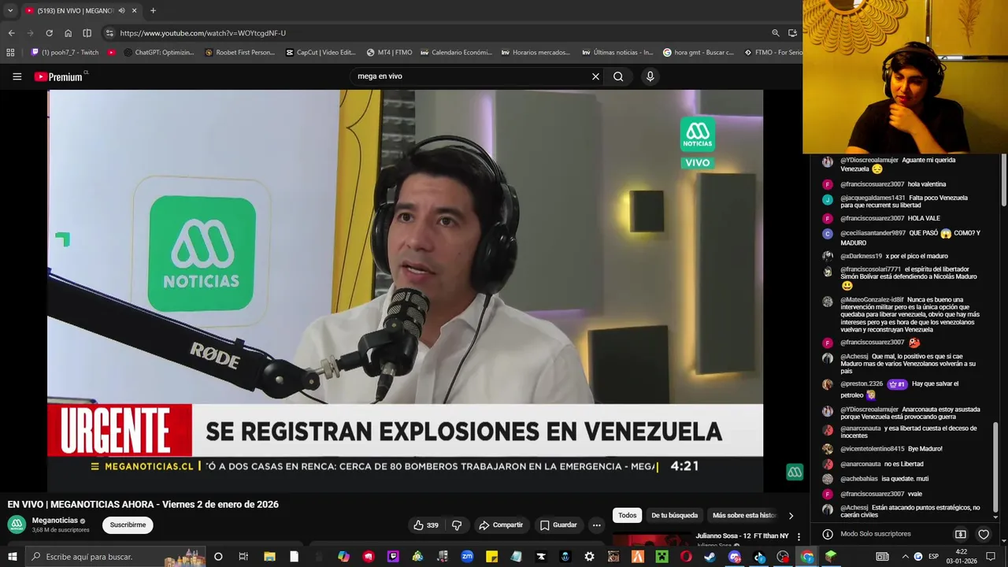
Task: Clear the 'mega en vivo' search text
Action: click(595, 76)
